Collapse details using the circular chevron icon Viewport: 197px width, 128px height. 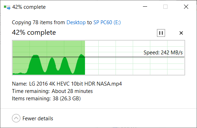click(x=16, y=118)
